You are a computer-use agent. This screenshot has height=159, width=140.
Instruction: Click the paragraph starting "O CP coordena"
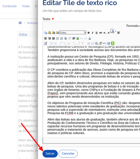click(x=94, y=73)
